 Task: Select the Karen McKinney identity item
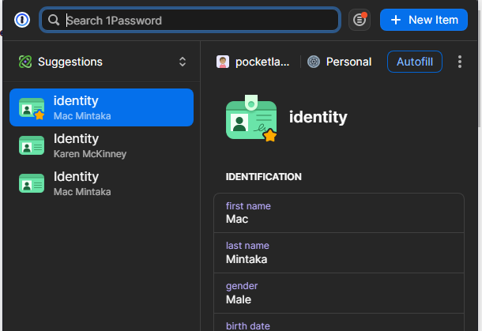tap(101, 145)
